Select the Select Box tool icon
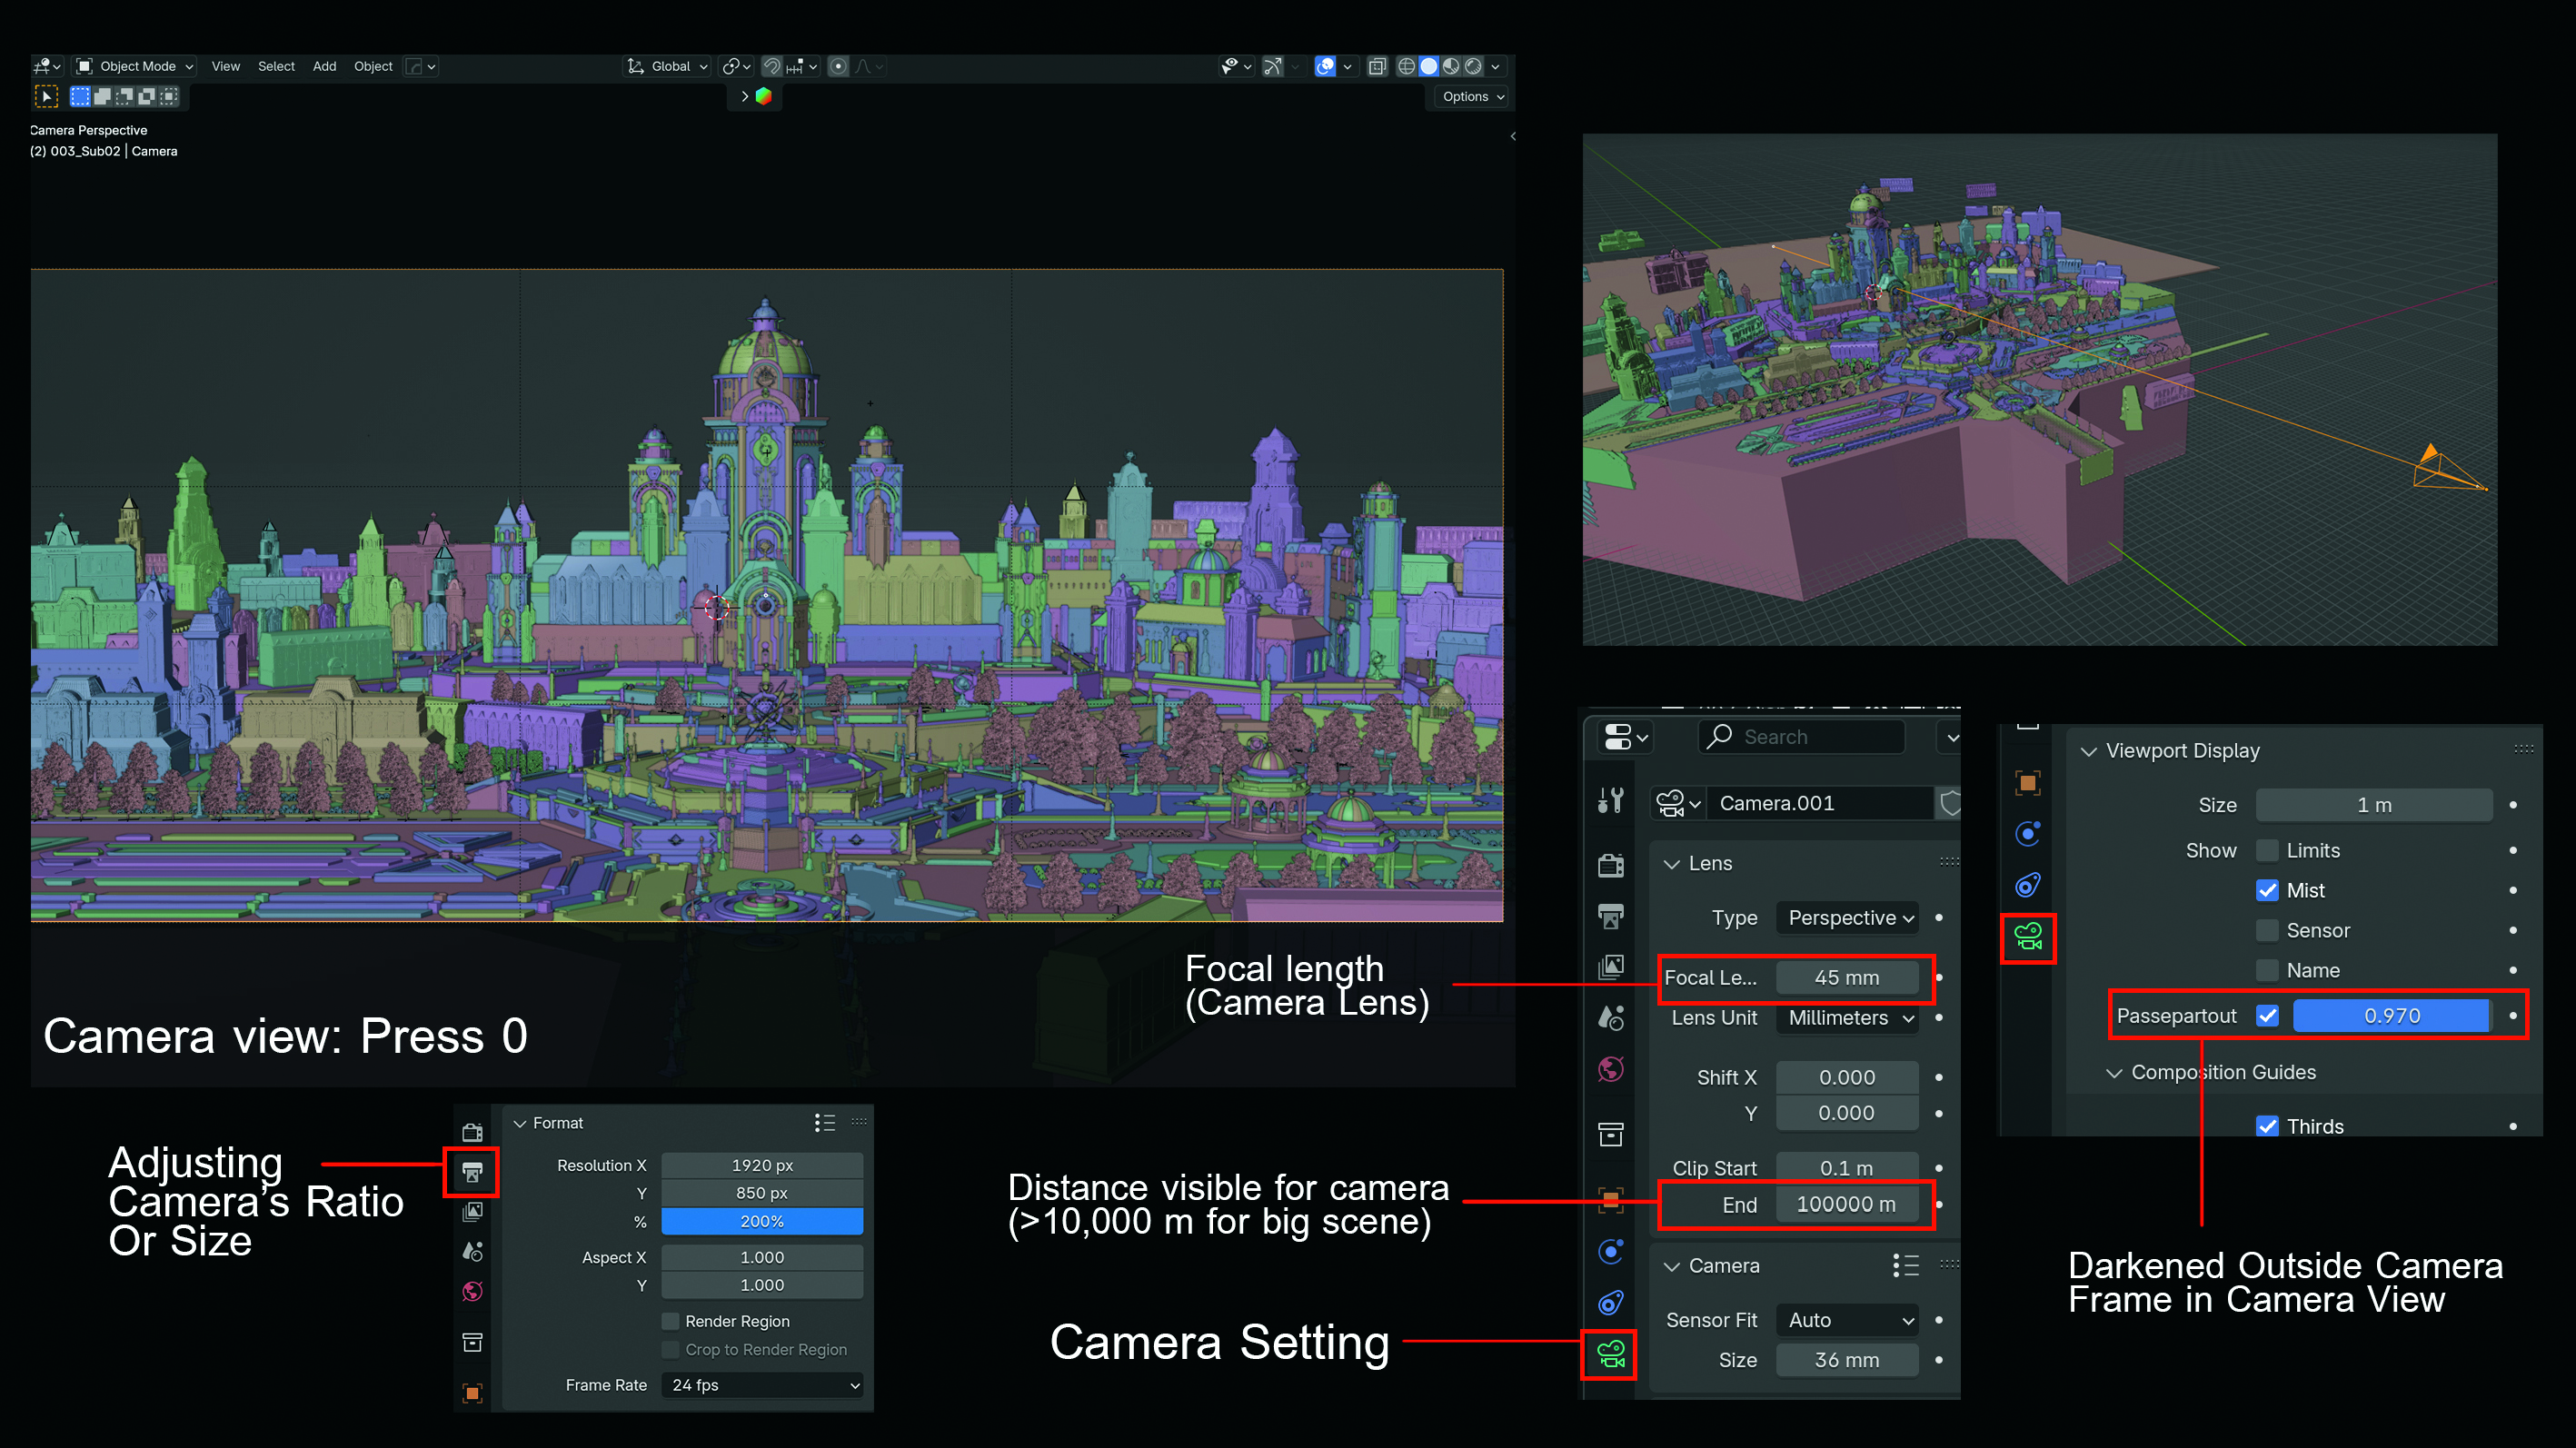Screen dimensions: 2576x1448 point(46,96)
